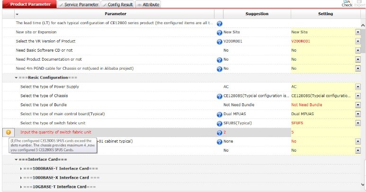Open the Parameter column header arrow
366x192 pixels.
[17, 14]
